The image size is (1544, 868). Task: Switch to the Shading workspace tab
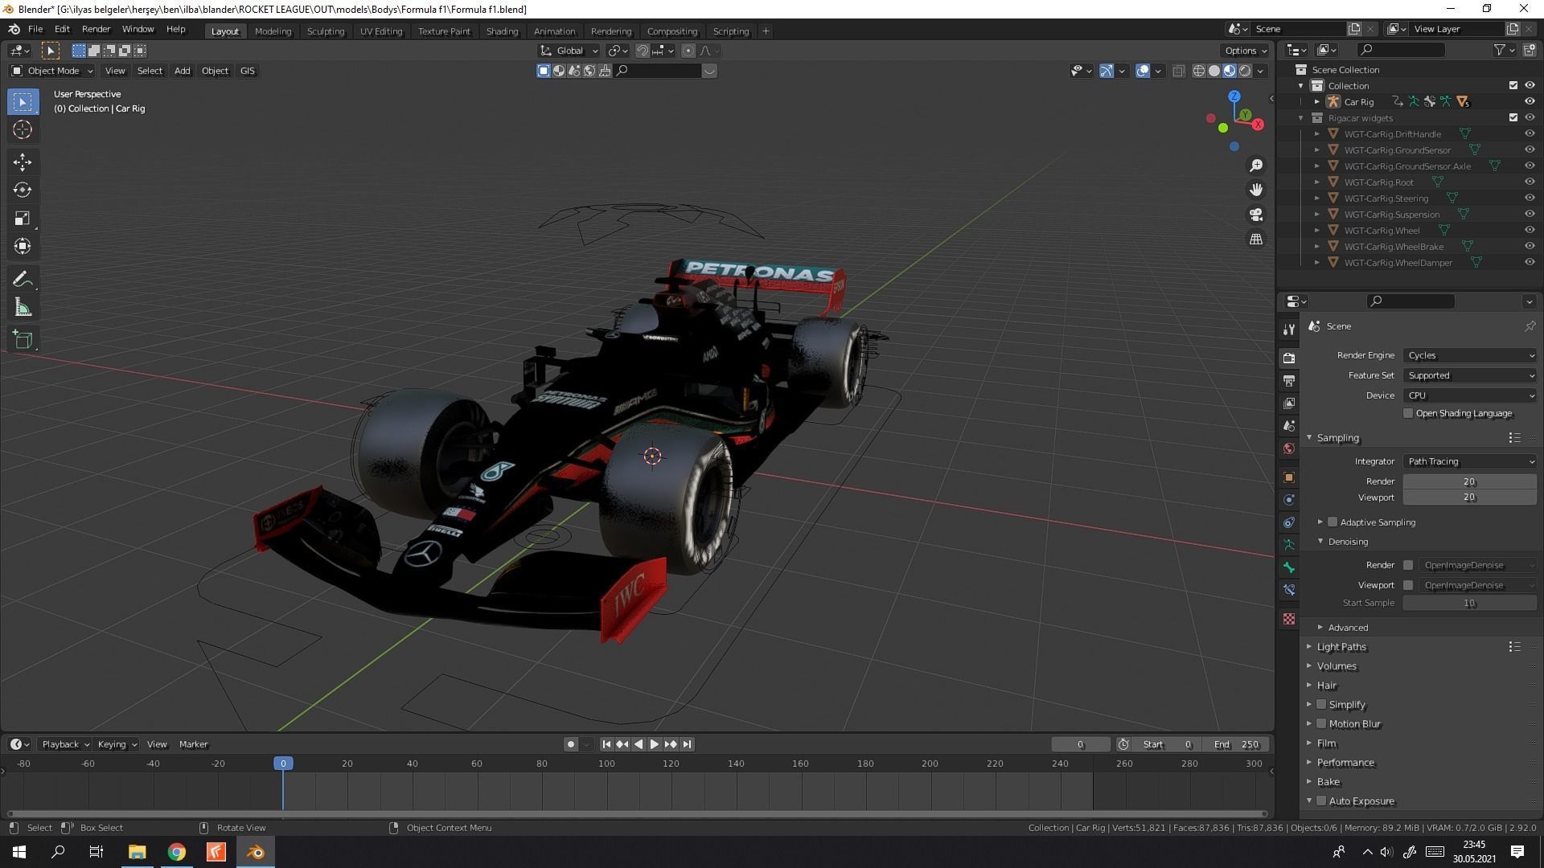[502, 31]
